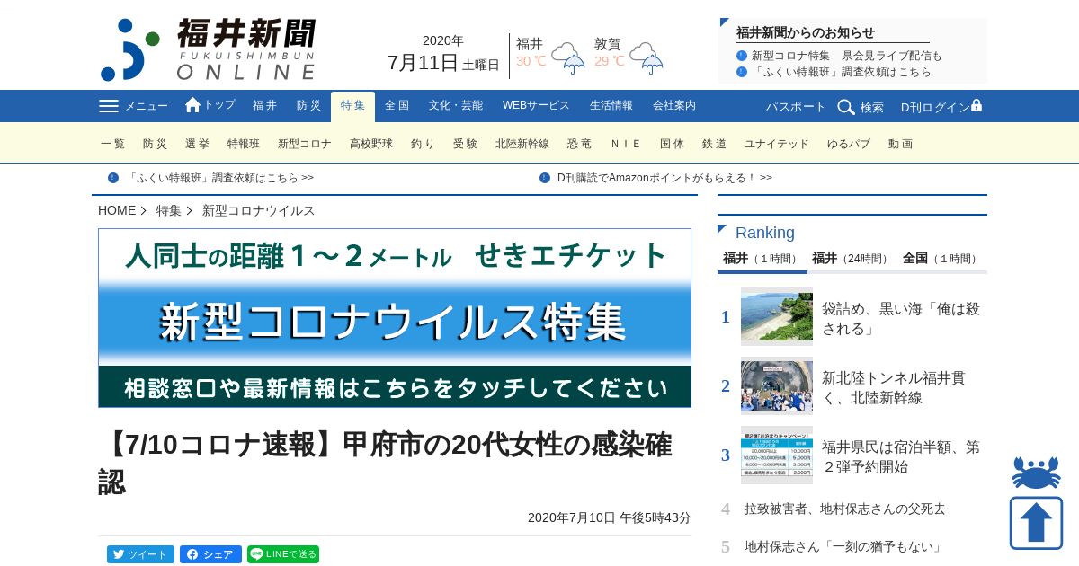Open 鉄道 in the sub-navigation
1079x566 pixels.
(x=715, y=144)
